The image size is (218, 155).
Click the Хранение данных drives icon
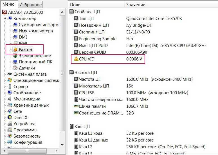(x=10, y=105)
